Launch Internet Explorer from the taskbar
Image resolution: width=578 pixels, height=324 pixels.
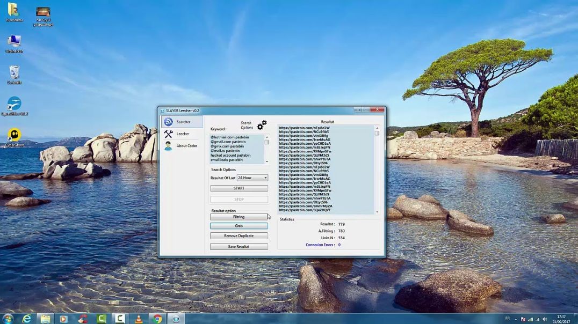26,319
